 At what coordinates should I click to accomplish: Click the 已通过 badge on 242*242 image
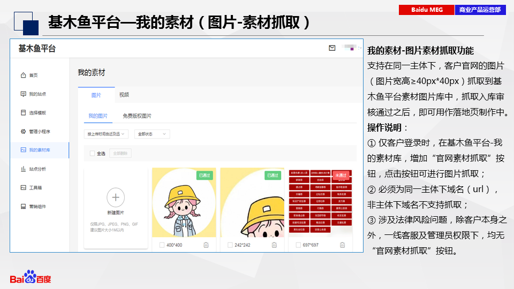(273, 176)
